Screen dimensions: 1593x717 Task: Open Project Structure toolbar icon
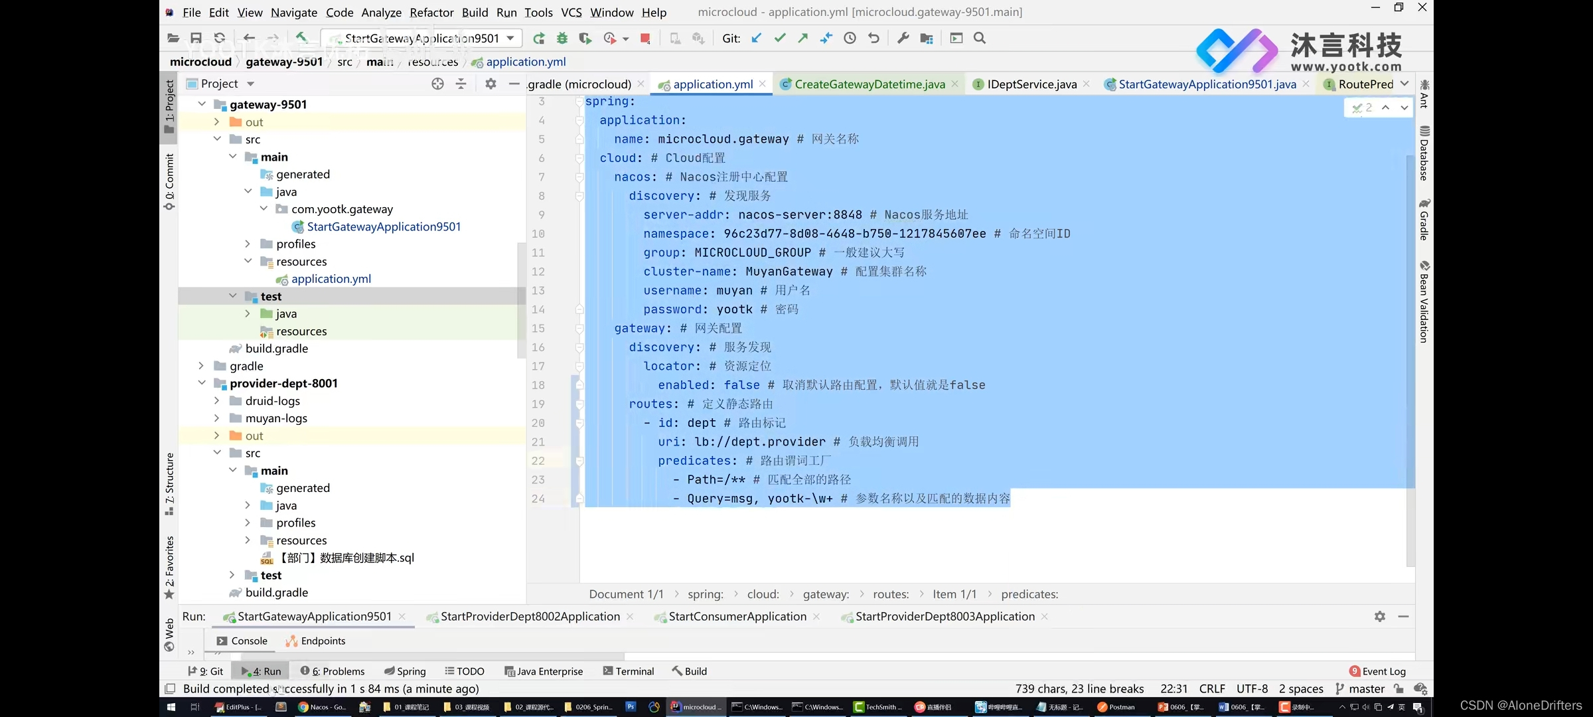927,39
